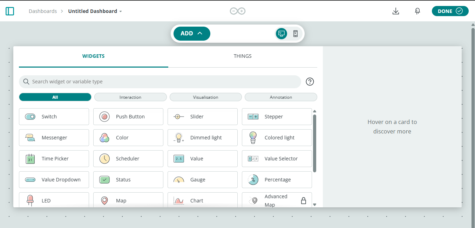Click the download dashboard icon

[396, 11]
